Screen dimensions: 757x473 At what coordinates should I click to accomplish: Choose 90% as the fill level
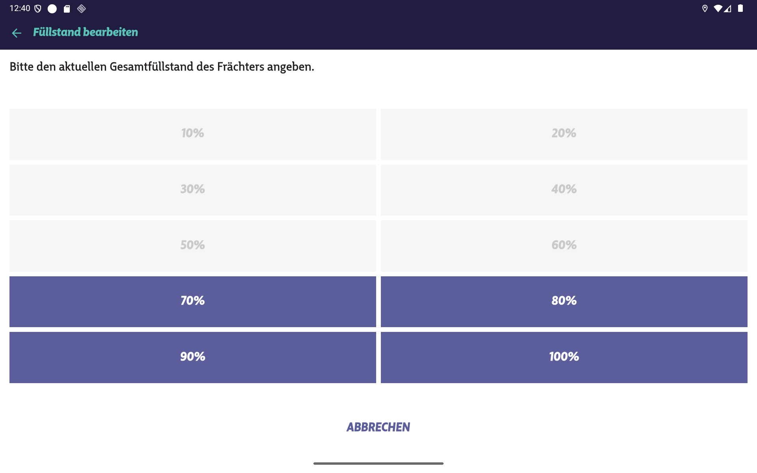tap(192, 357)
